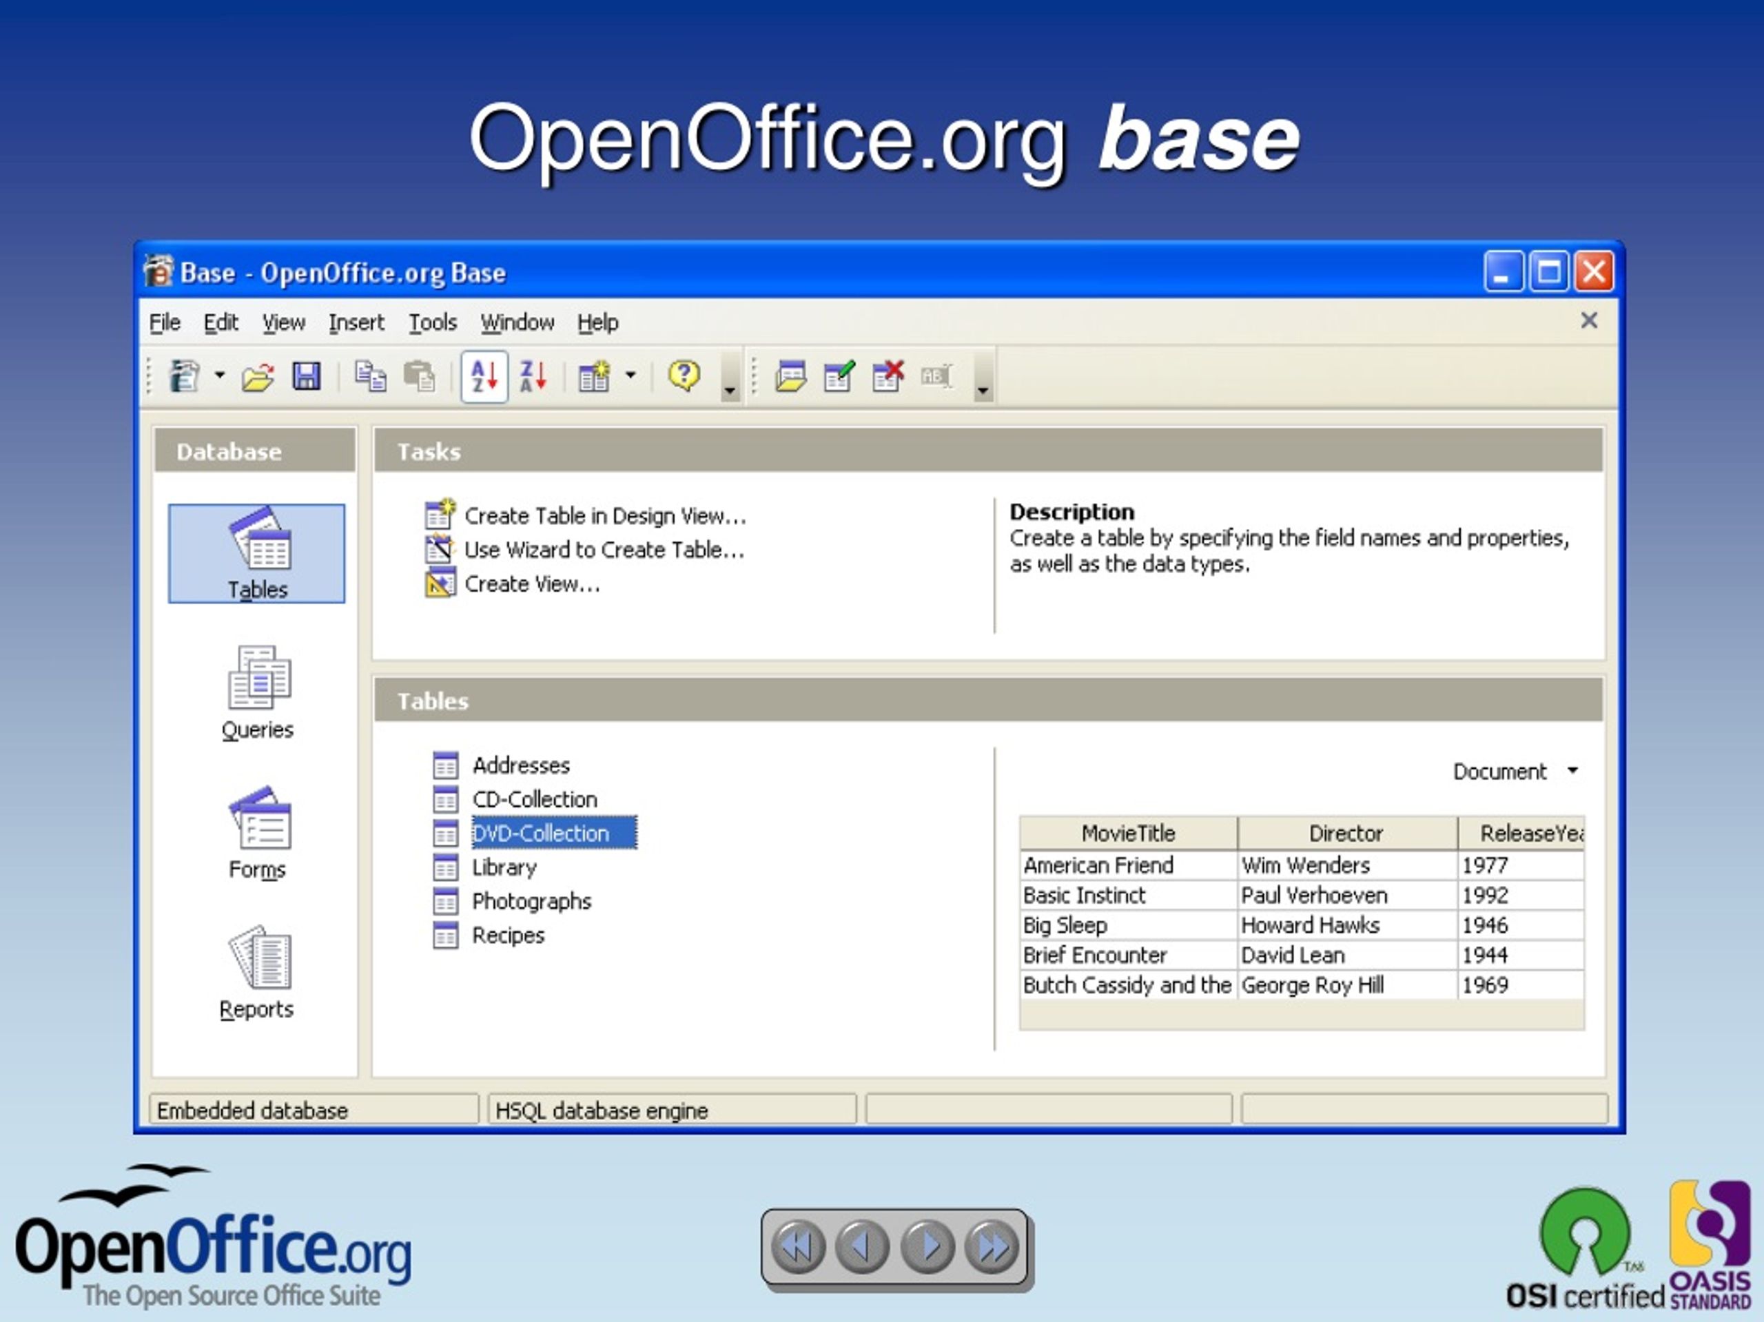Save the database with the floppy icon
This screenshot has height=1322, width=1764.
306,375
